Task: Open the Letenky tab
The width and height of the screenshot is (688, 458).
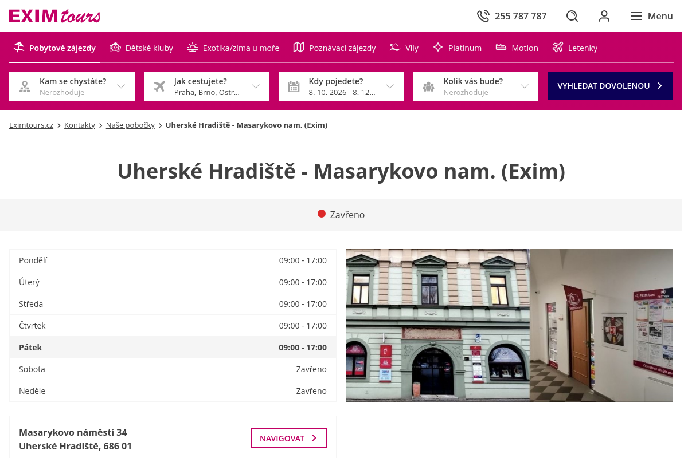Action: point(574,48)
